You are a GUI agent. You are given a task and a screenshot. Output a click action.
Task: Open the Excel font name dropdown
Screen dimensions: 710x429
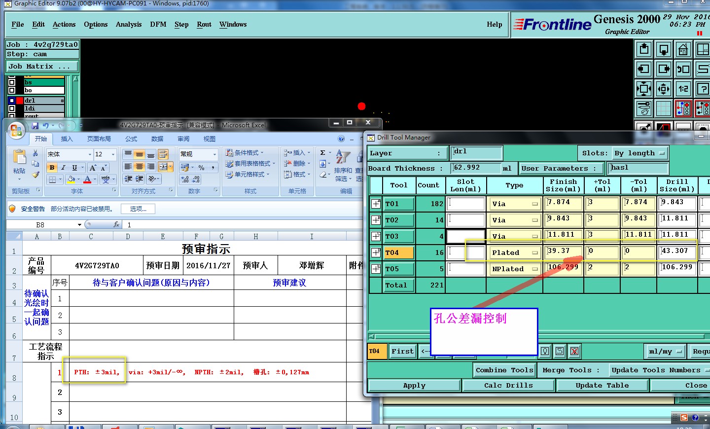[90, 154]
